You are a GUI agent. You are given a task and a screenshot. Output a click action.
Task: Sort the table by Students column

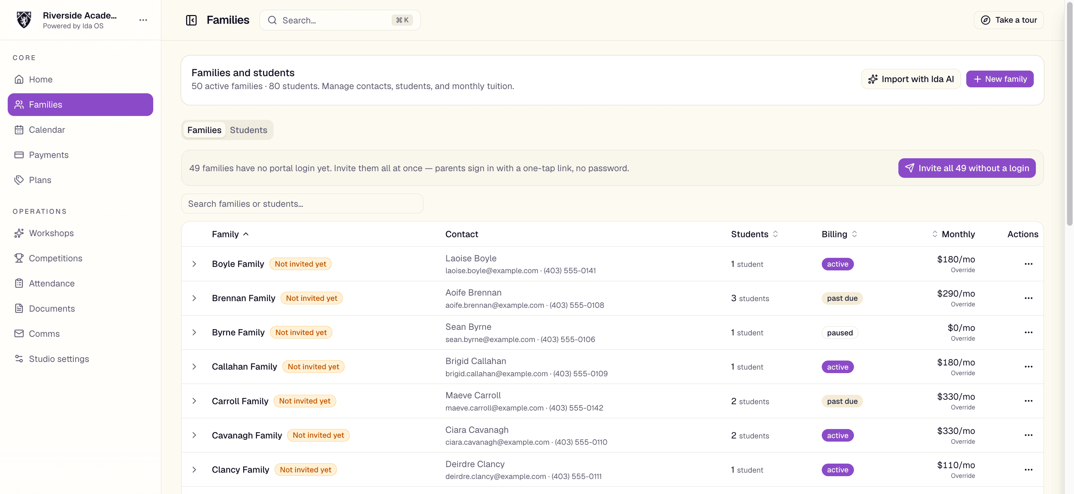tap(754, 234)
